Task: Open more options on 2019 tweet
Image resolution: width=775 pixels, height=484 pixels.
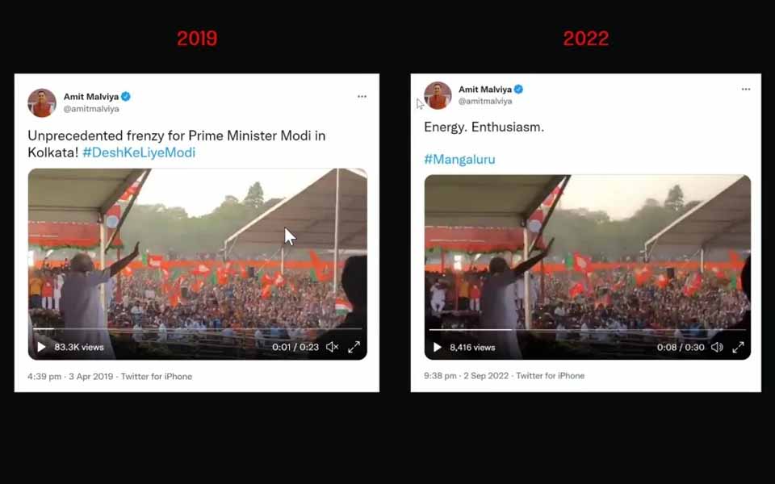Action: (362, 97)
